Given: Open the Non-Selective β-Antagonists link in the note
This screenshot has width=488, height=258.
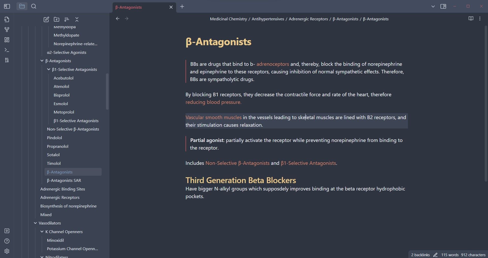Looking at the screenshot, I should (237, 163).
